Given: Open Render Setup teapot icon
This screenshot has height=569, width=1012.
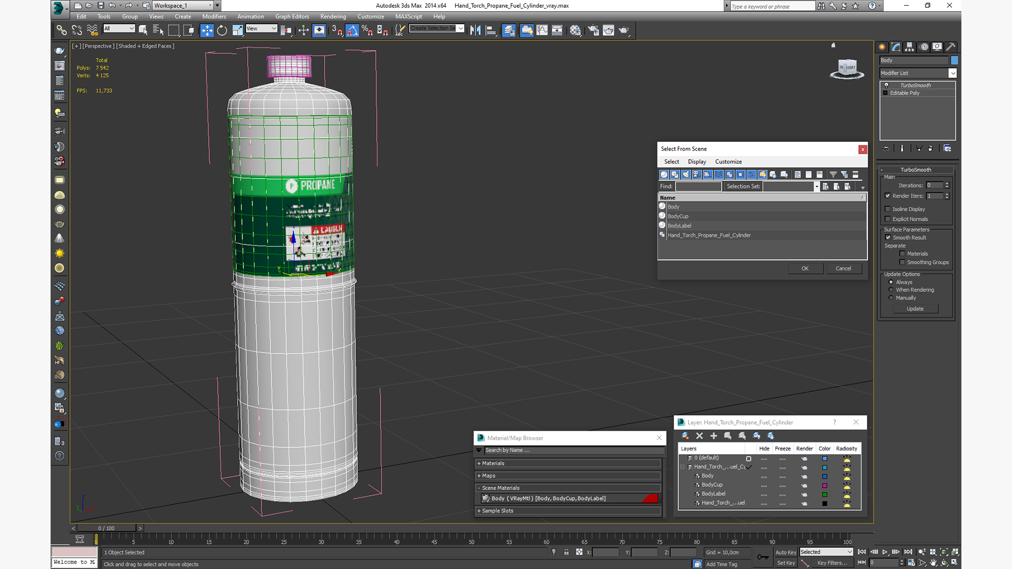Looking at the screenshot, I should [x=593, y=30].
